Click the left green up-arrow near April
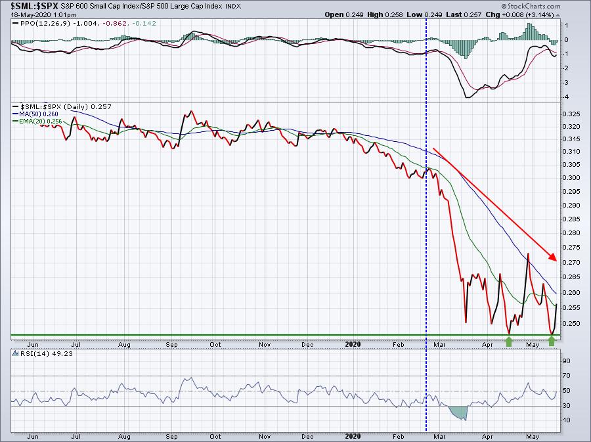This screenshot has width=591, height=442. 508,340
